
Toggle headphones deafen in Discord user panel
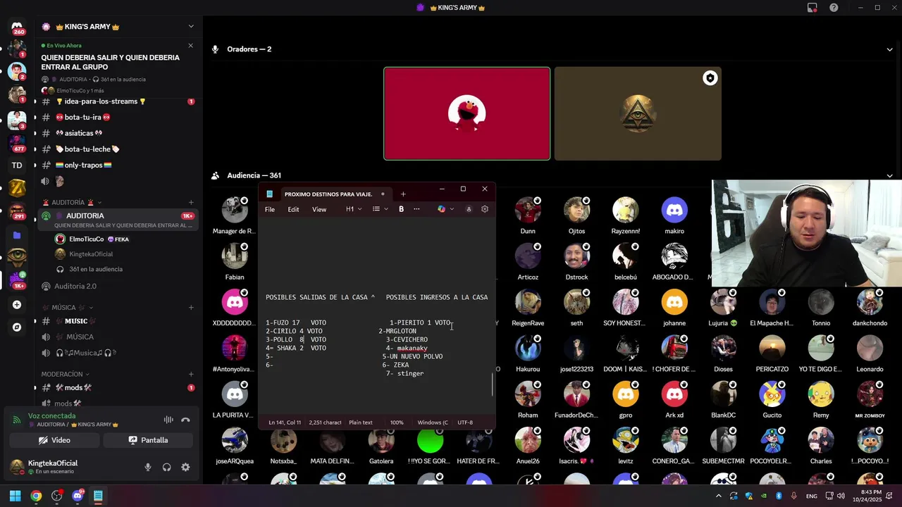click(x=166, y=467)
